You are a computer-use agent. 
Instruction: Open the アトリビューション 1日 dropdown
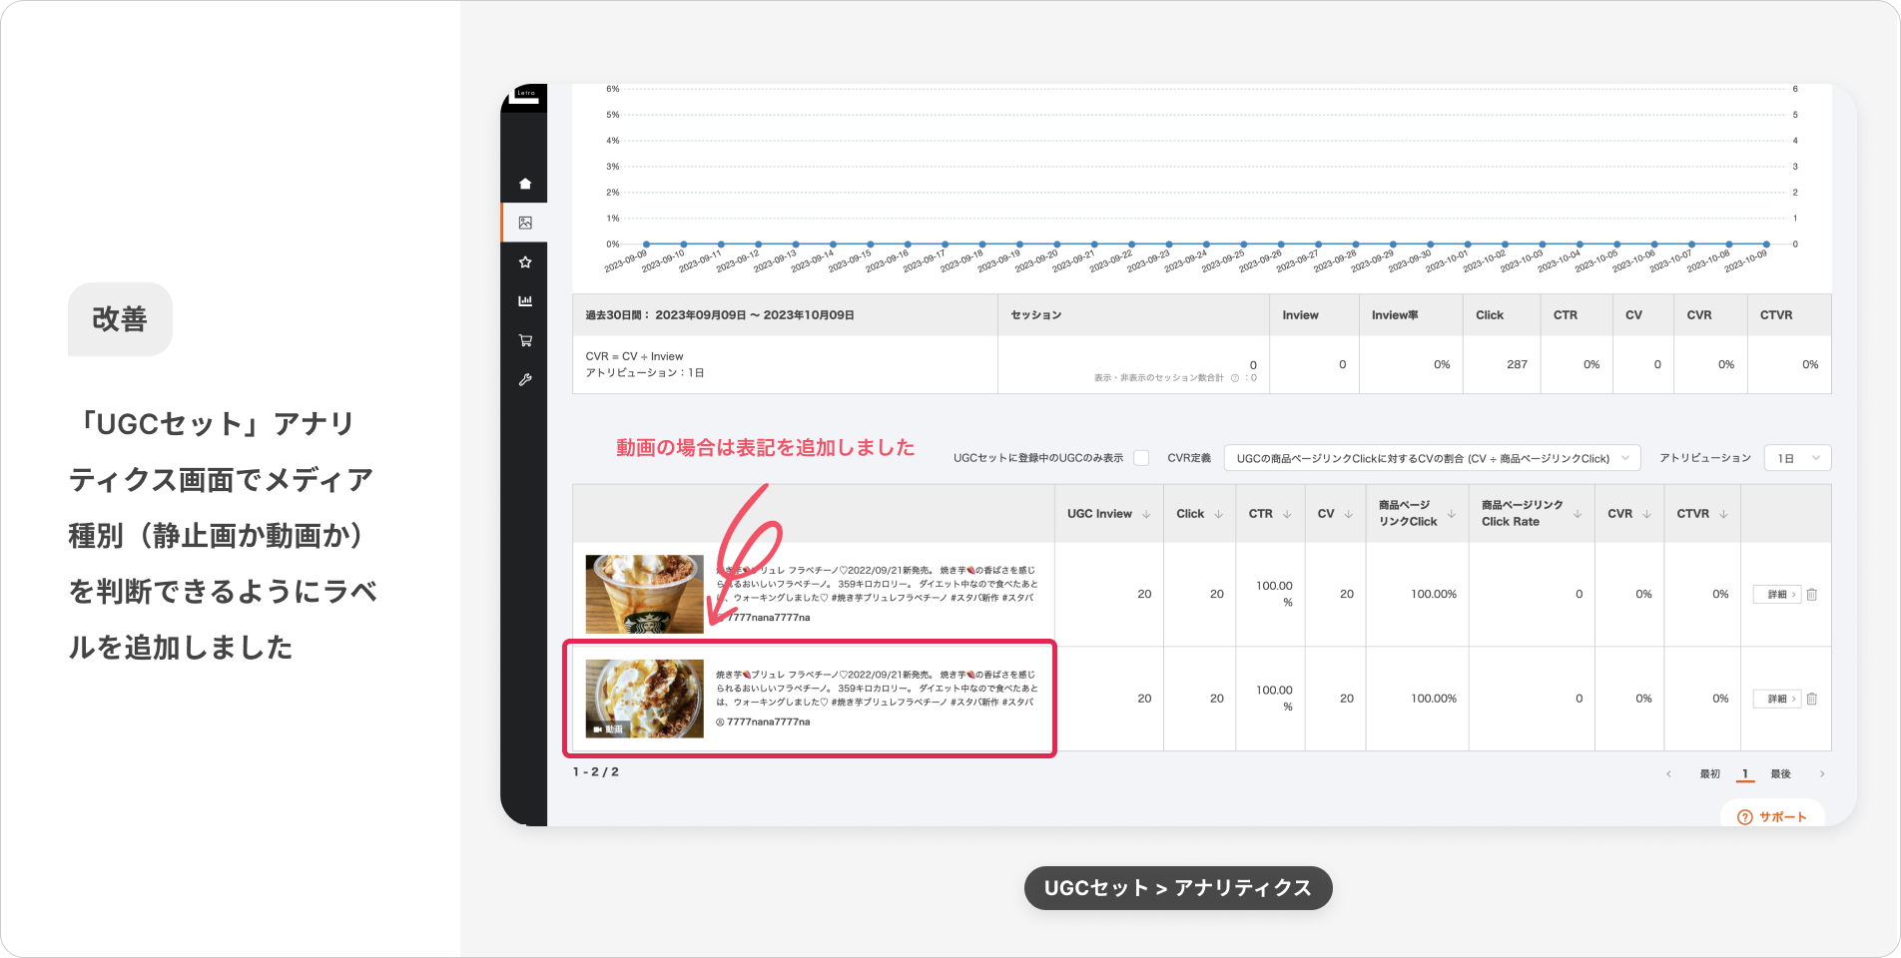[x=1797, y=458]
